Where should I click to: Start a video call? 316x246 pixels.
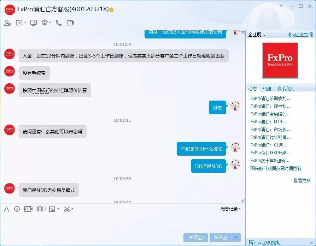(x=70, y=22)
